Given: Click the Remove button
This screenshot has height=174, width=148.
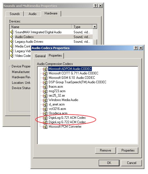Looking at the screenshot, I should click(x=105, y=150).
